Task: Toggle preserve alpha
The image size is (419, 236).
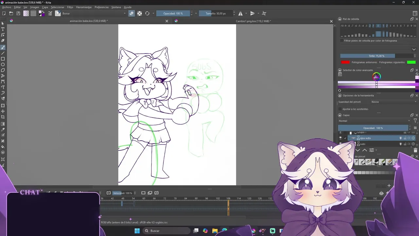Action: pyautogui.click(x=139, y=13)
